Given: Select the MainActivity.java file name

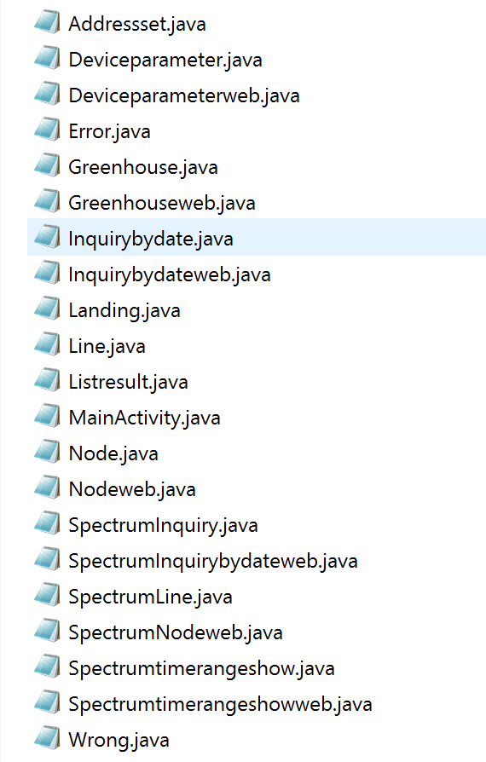Looking at the screenshot, I should coord(144,418).
